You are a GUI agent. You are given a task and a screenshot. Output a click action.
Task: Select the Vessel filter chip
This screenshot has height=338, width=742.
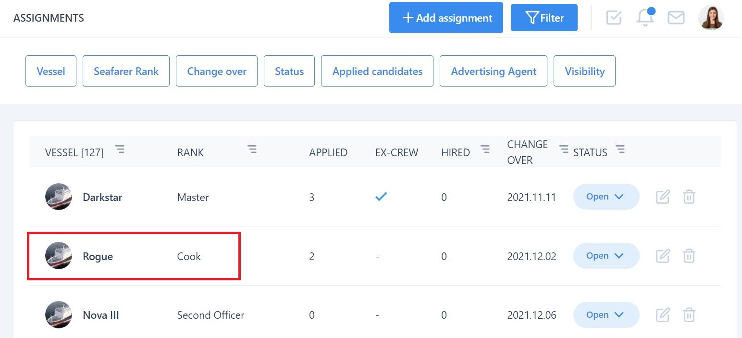point(51,71)
